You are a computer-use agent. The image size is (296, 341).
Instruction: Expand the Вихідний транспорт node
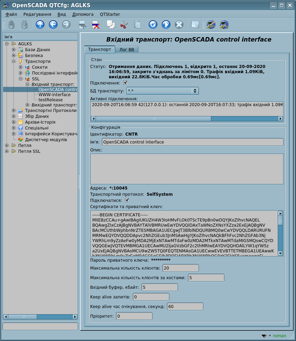pyautogui.click(x=28, y=105)
